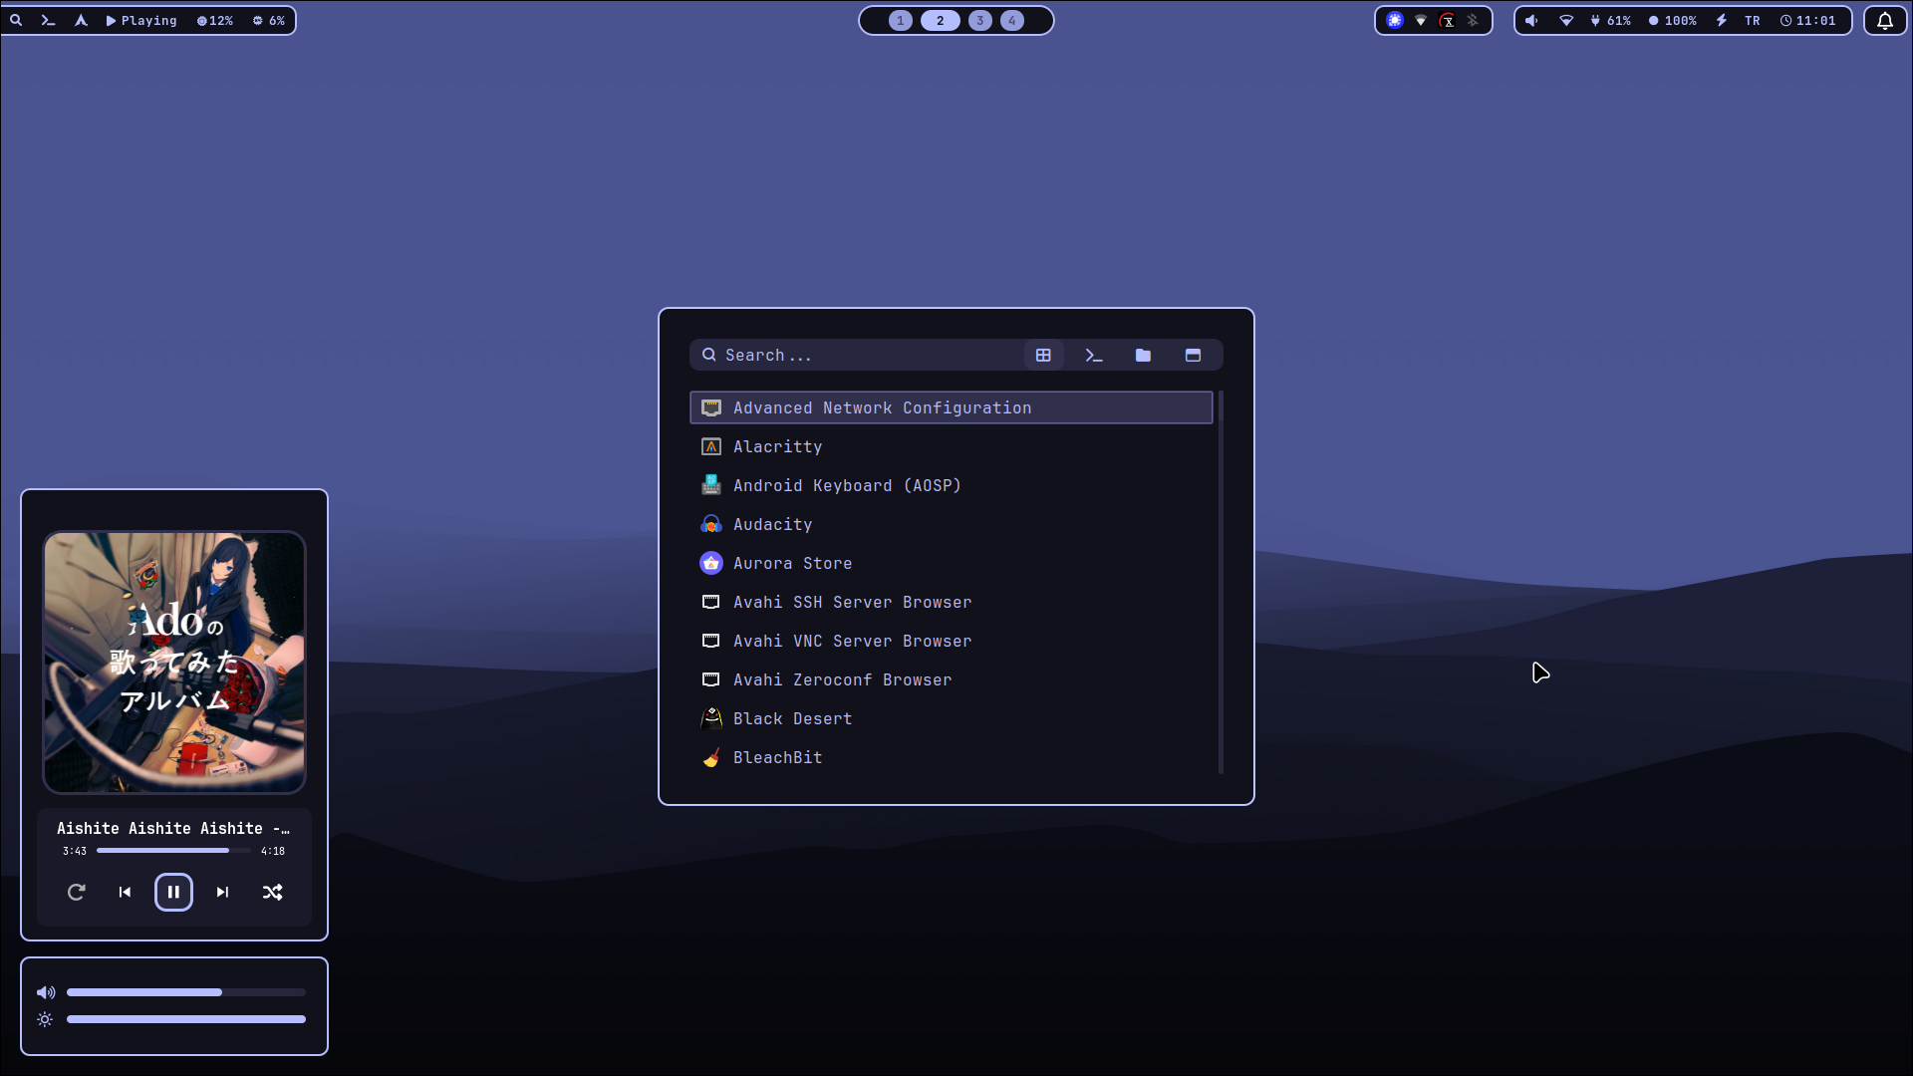
Task: Click the Playing media status indicator
Action: (x=141, y=20)
